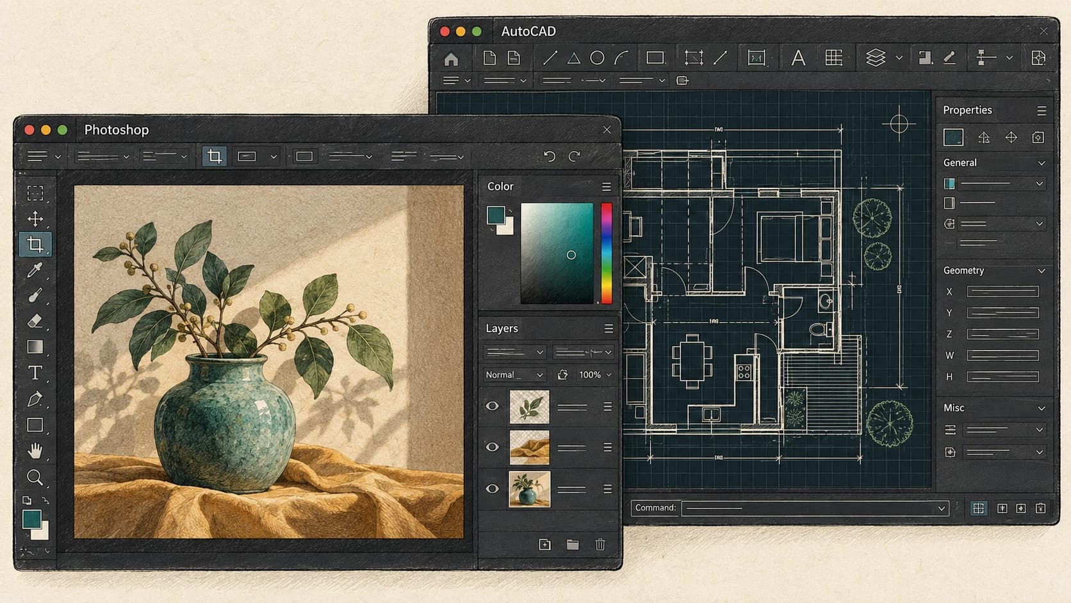1071x603 pixels.
Task: Delete layer with the trash icon
Action: [x=600, y=545]
